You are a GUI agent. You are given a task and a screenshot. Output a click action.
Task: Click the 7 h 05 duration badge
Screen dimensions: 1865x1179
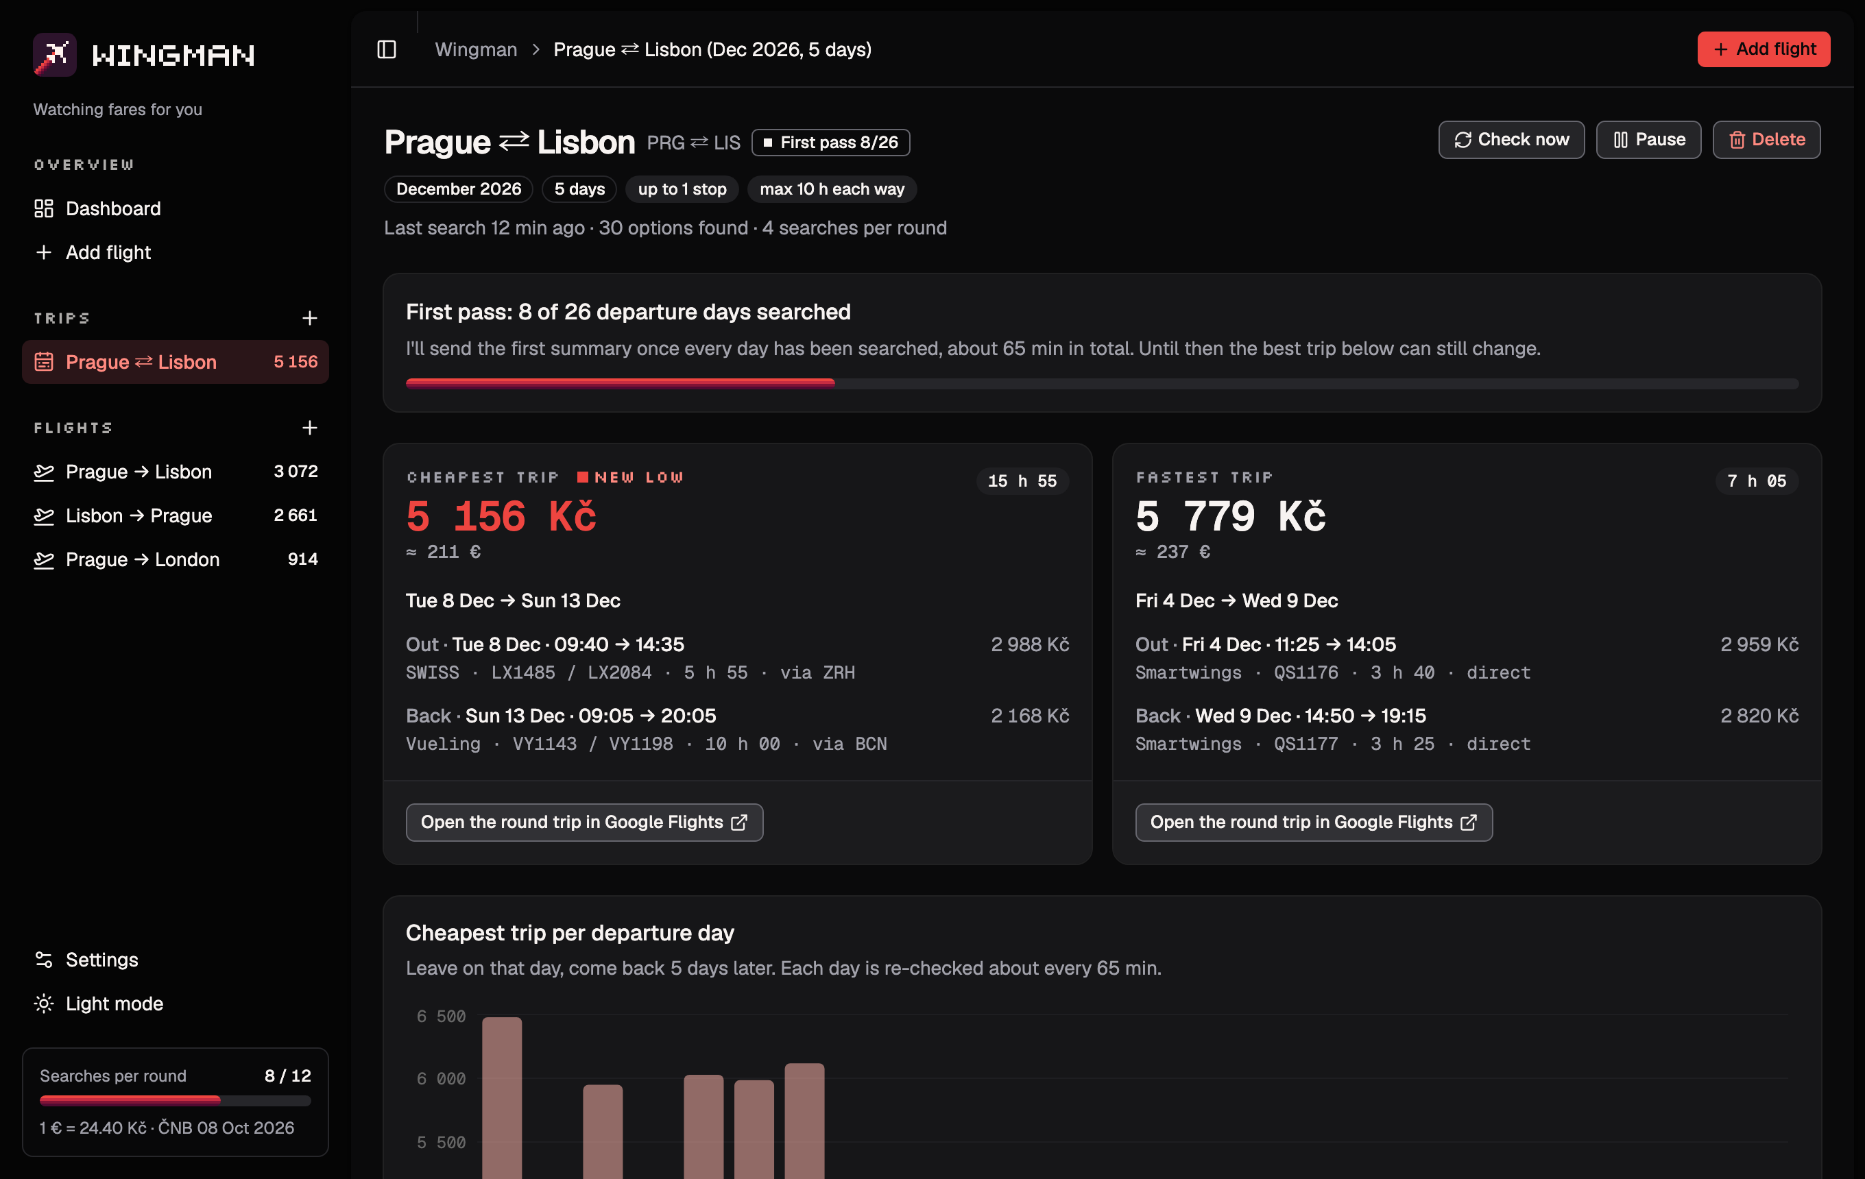pyautogui.click(x=1757, y=481)
